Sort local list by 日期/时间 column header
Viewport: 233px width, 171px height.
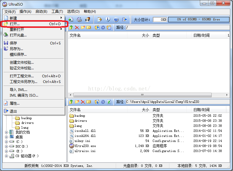coord(209,110)
